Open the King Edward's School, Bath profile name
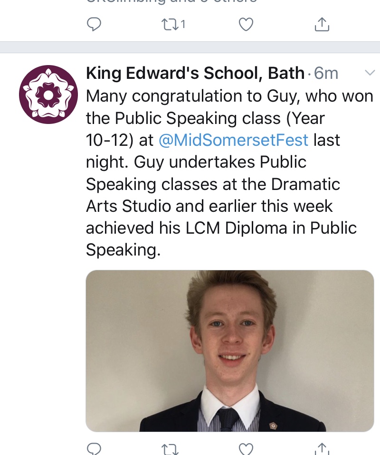Screen dimensions: 380x455 (x=195, y=73)
